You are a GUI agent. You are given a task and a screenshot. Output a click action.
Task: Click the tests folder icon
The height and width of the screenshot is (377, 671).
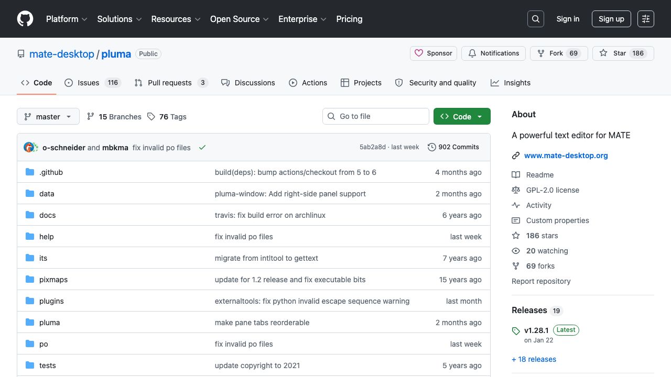pos(30,365)
